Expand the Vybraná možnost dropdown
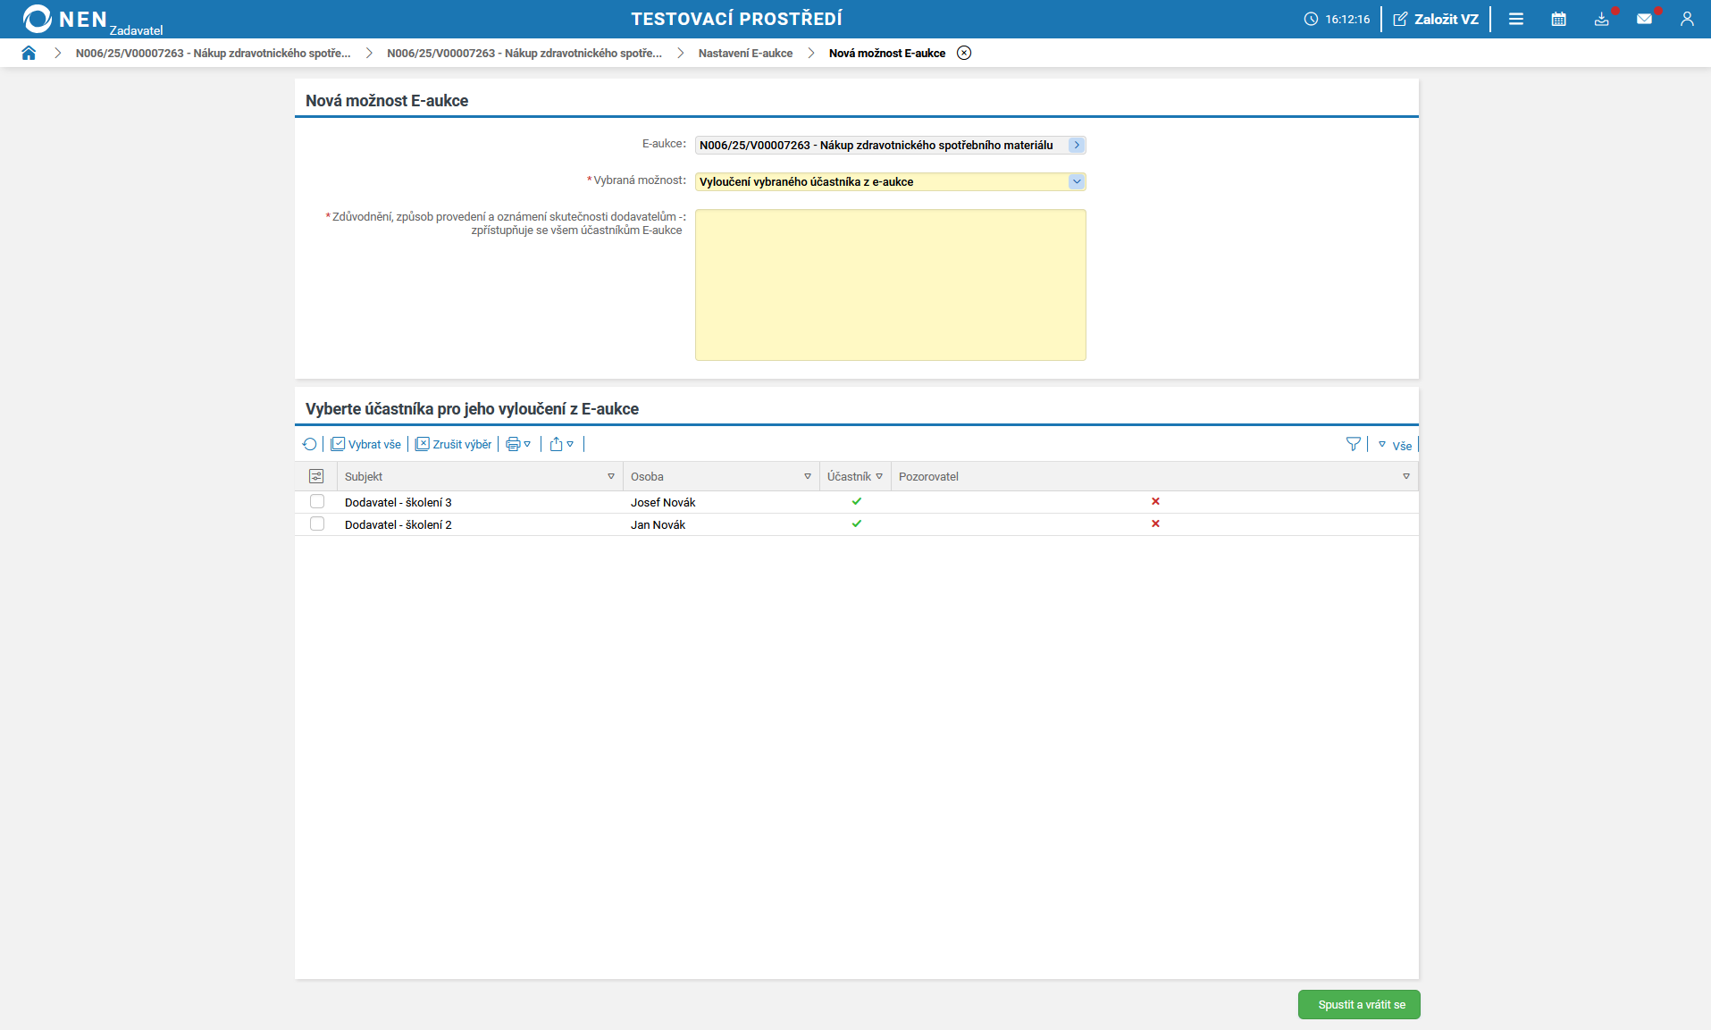Screen dimensions: 1711x1030 pos(1076,182)
